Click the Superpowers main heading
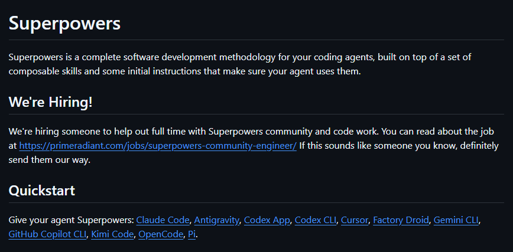 [x=64, y=24]
